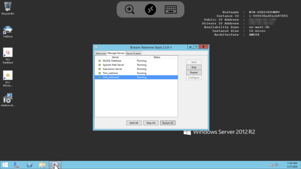The height and width of the screenshot is (169, 301).
Task: Maximize the Bitnami Redmine Stack window
Action: coord(196,47)
